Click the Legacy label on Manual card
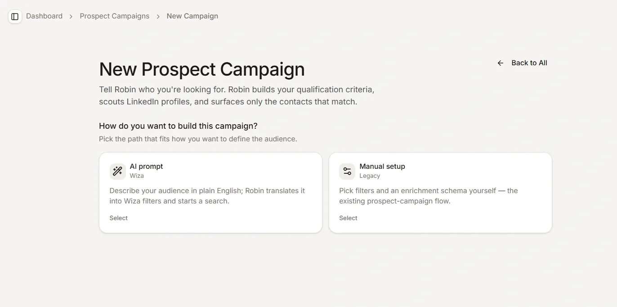 370,176
